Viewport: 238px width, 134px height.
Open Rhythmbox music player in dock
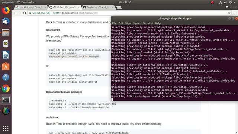point(6,44)
